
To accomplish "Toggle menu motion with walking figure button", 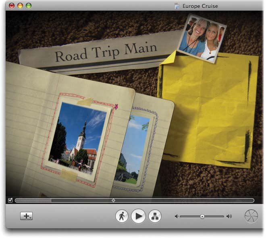I will click(122, 216).
